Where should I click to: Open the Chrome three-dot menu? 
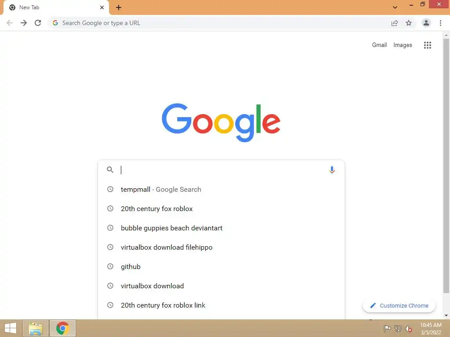(440, 23)
